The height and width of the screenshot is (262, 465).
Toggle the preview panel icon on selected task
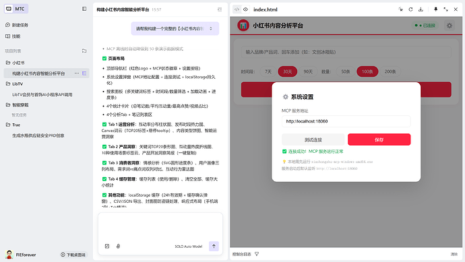click(84, 73)
